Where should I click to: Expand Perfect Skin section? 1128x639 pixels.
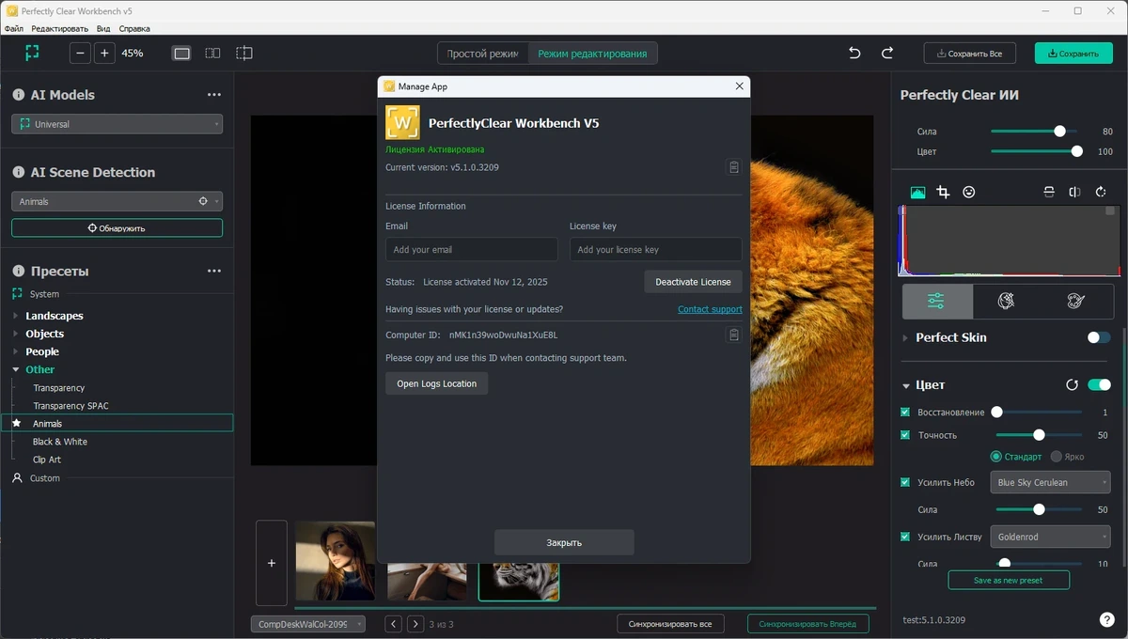905,337
